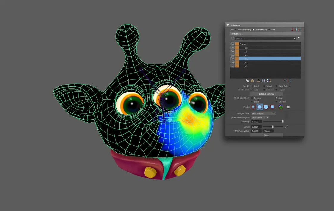The height and width of the screenshot is (211, 334).
Task: Click the Value field showing 0.4854
Action: tap(257, 127)
